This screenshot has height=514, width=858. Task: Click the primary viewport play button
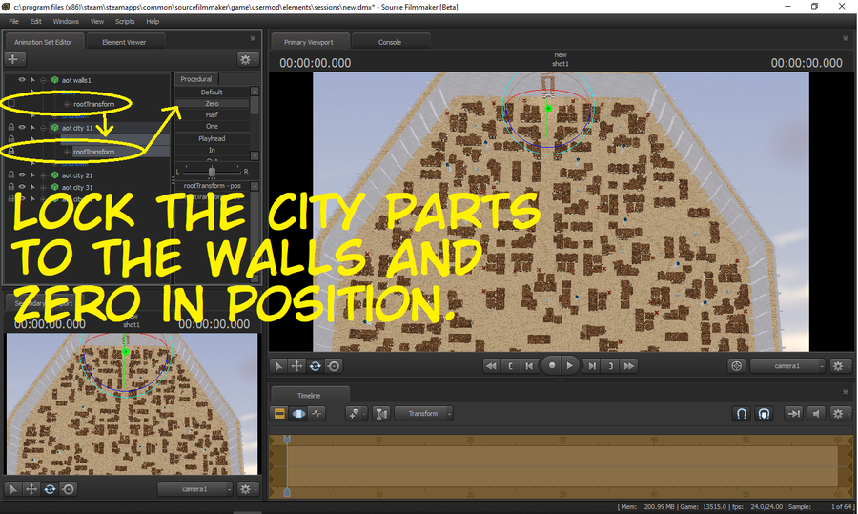pos(570,365)
